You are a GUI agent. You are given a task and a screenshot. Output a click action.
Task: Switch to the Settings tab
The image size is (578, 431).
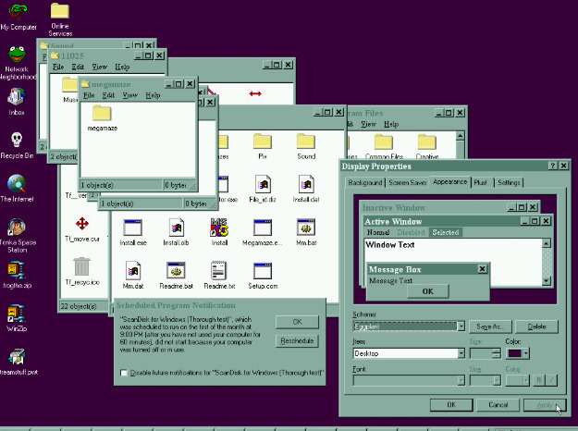[x=509, y=182]
